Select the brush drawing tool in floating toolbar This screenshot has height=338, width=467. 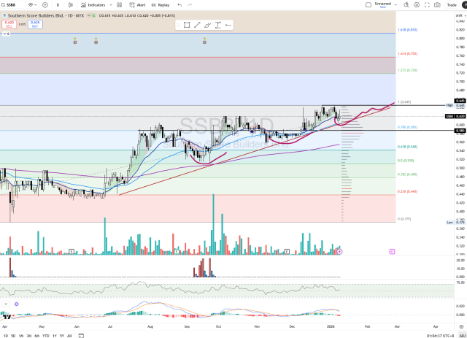click(x=207, y=25)
